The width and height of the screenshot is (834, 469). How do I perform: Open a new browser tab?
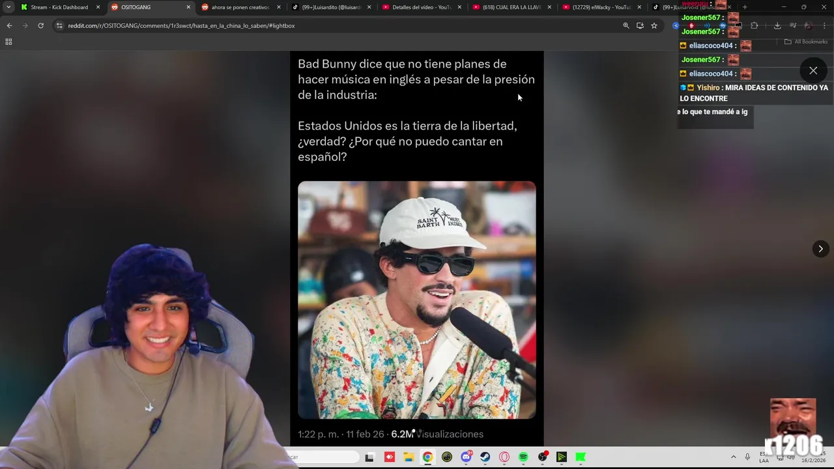pyautogui.click(x=745, y=7)
